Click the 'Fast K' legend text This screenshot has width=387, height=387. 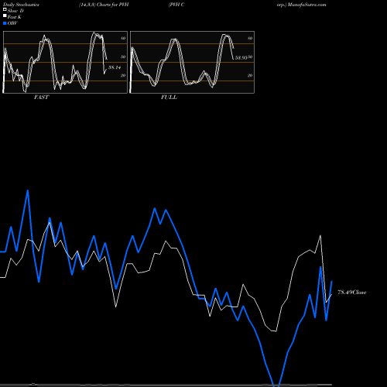tap(15, 17)
